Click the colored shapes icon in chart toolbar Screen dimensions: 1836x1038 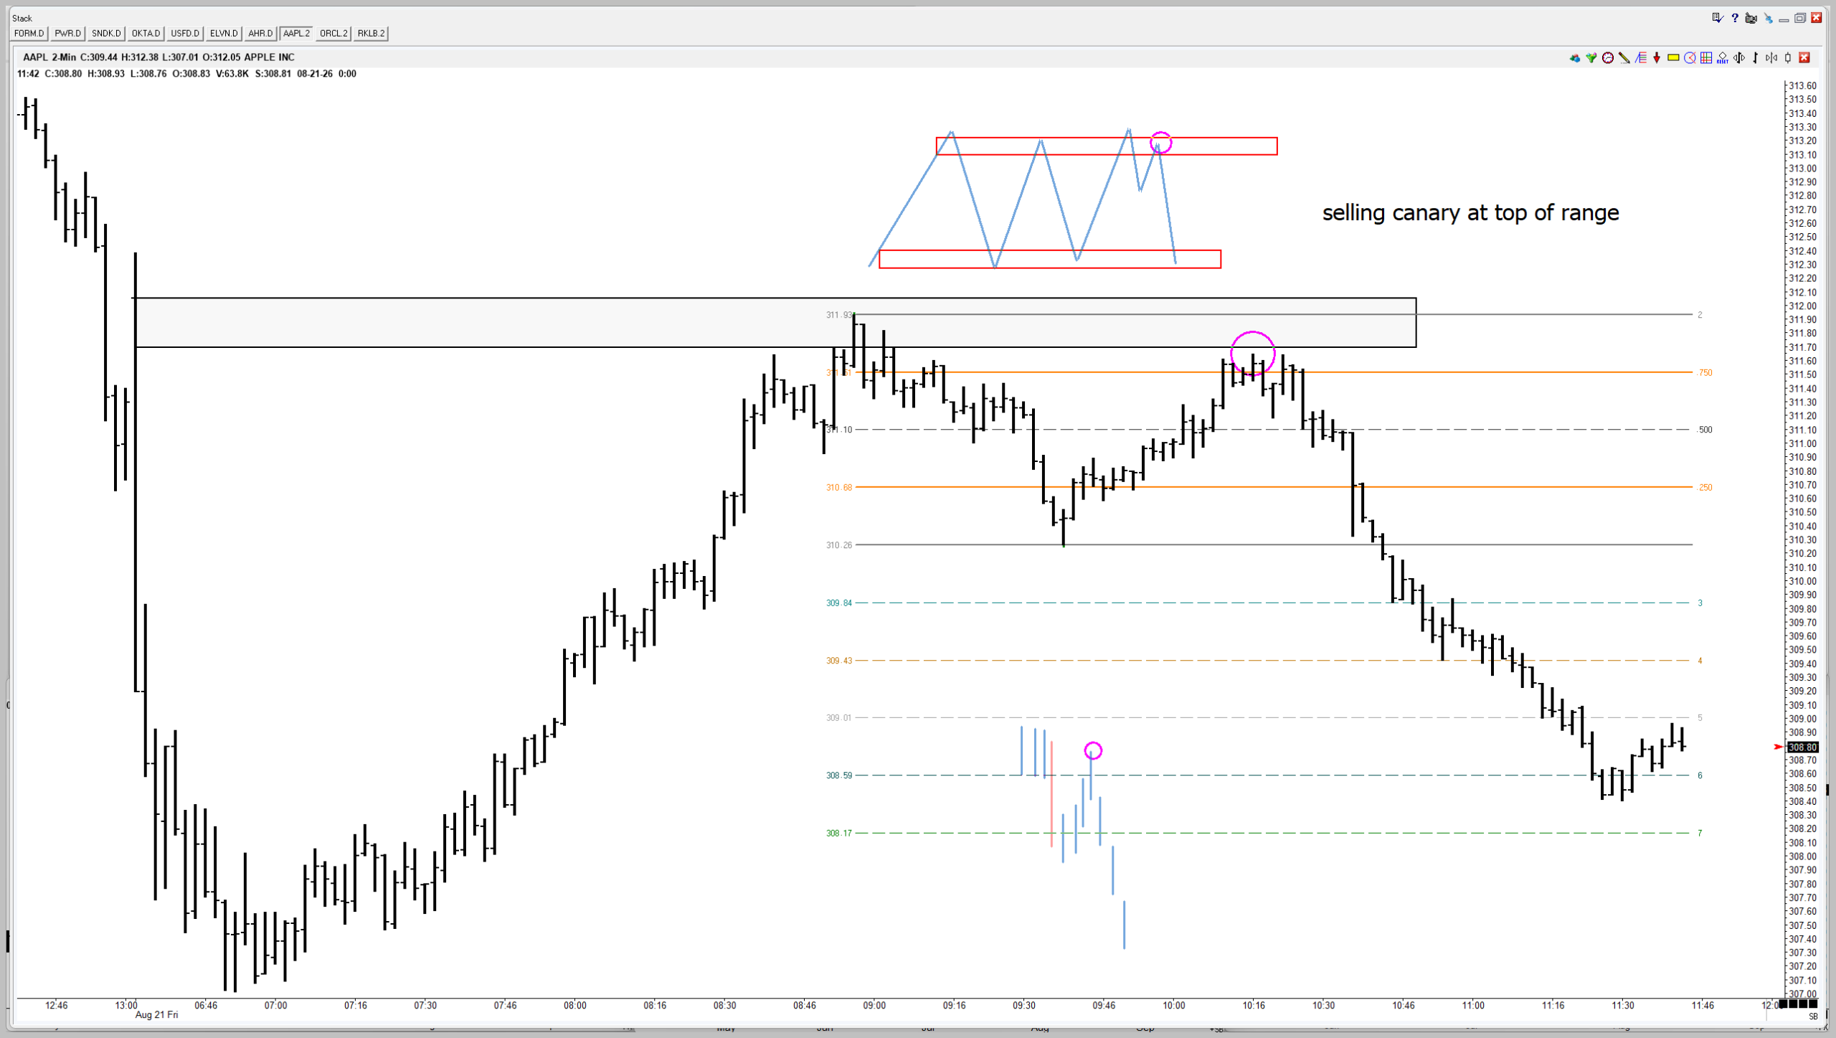point(1574,58)
